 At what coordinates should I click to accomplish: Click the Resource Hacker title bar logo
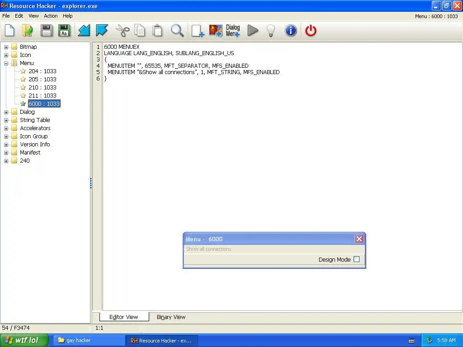point(5,5)
